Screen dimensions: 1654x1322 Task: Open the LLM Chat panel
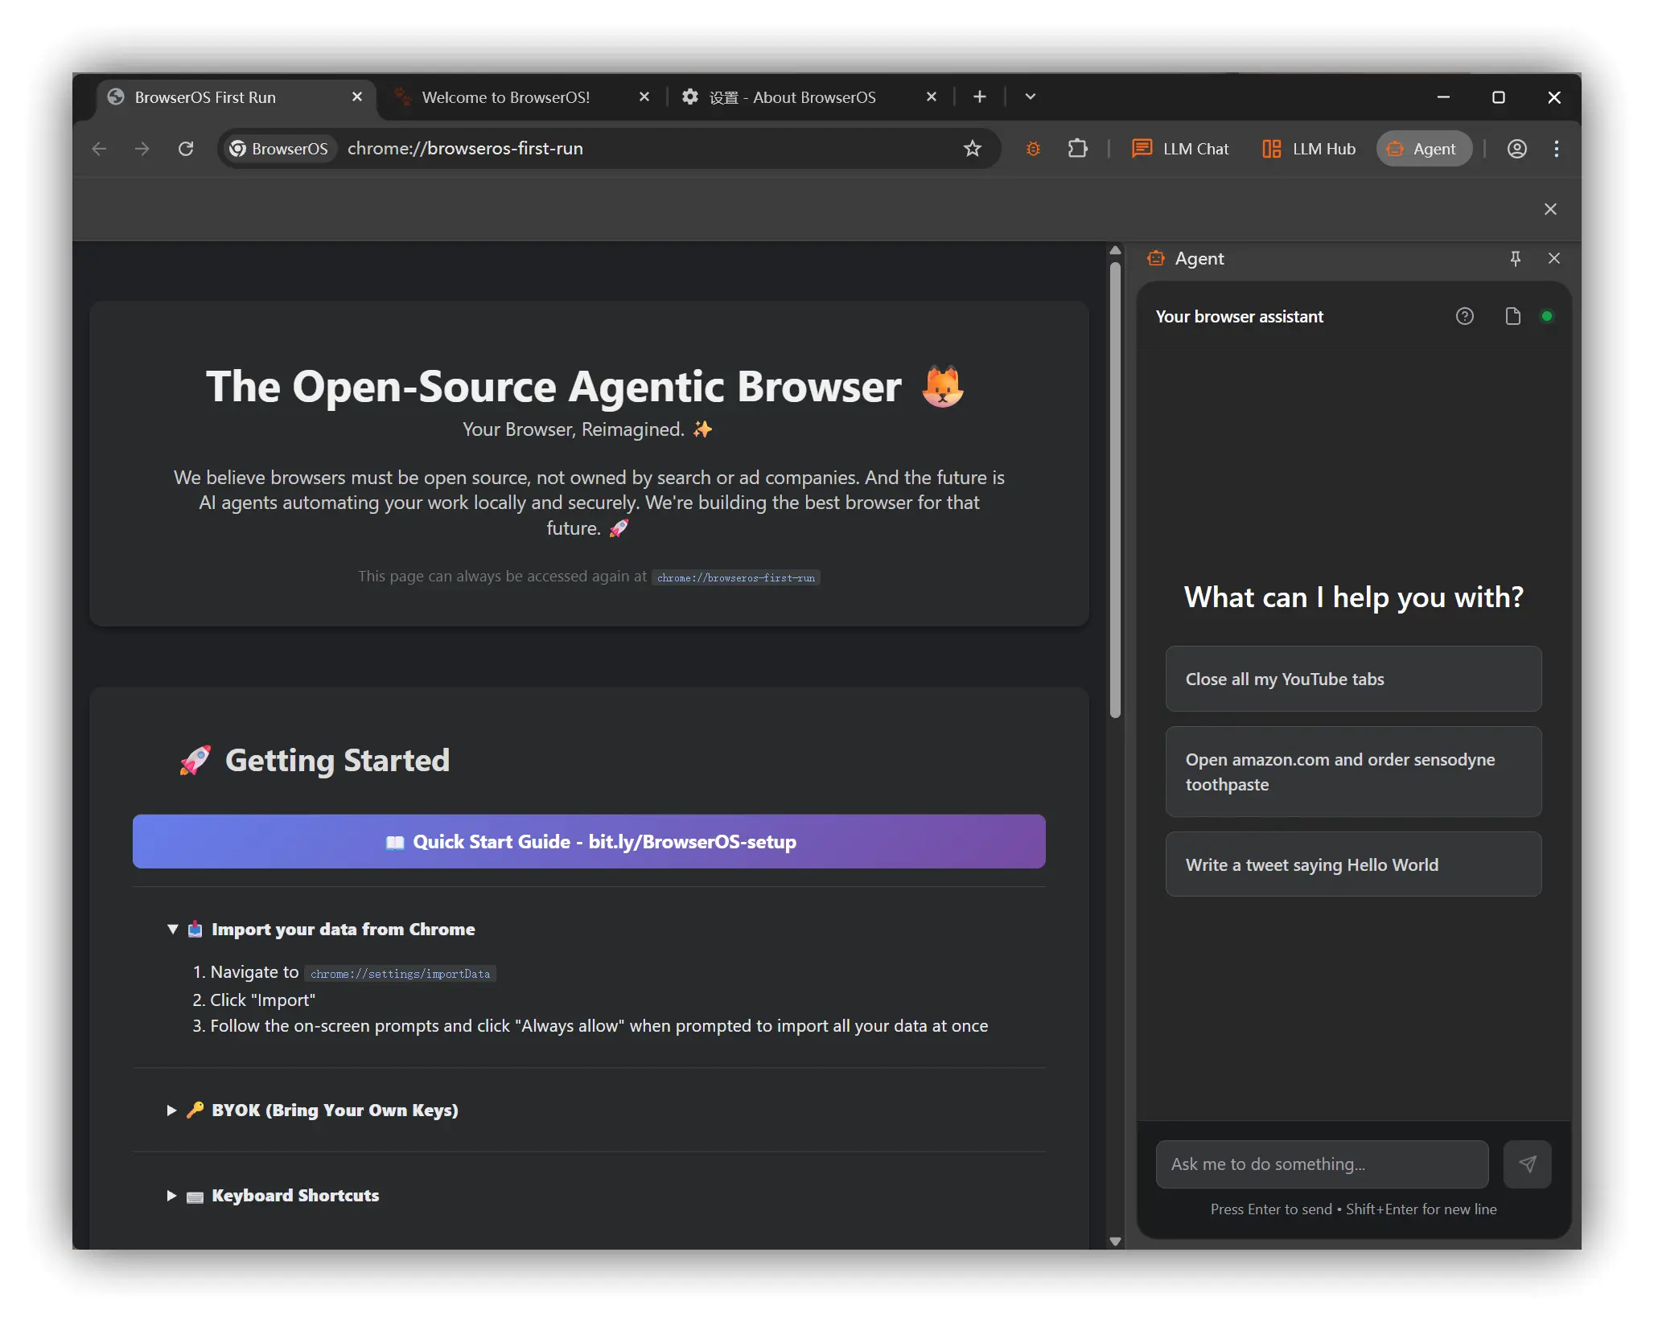1180,149
